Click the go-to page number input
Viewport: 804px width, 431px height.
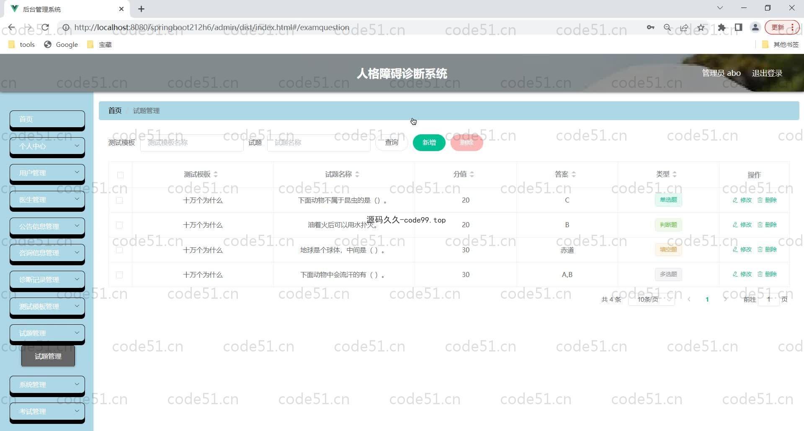click(769, 299)
